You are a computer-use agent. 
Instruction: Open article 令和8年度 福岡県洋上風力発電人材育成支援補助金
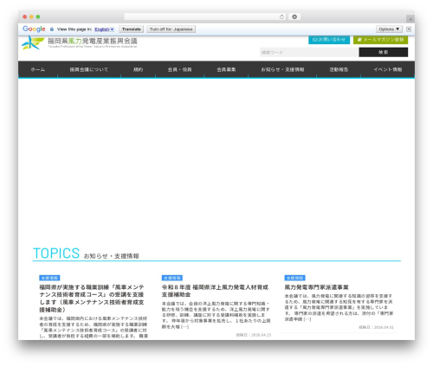click(215, 291)
